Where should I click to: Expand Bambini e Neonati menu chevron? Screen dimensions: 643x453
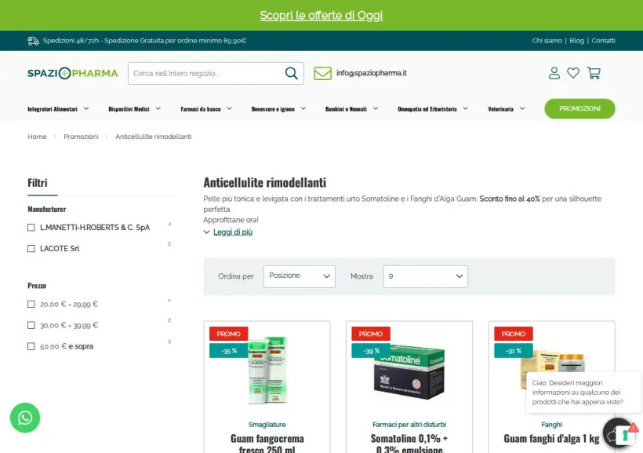pyautogui.click(x=376, y=108)
